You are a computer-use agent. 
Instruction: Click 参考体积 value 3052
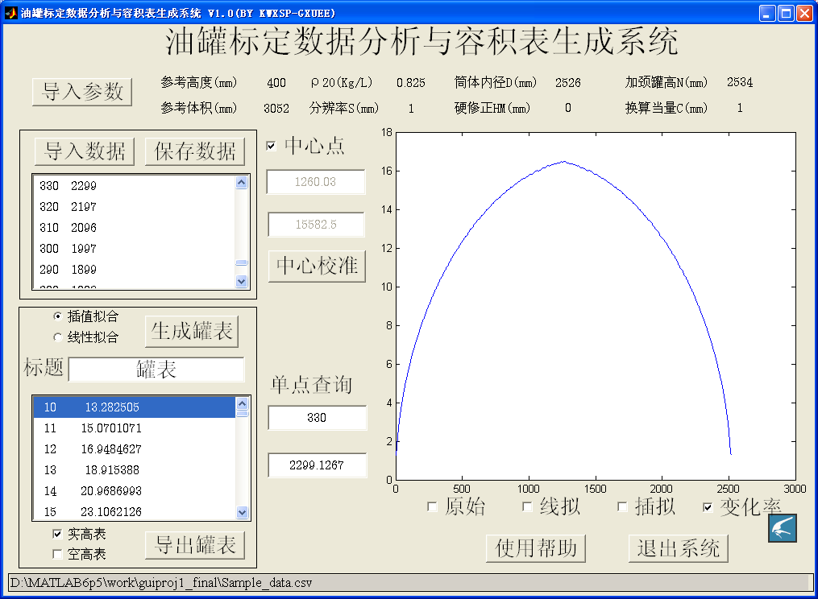tap(276, 109)
